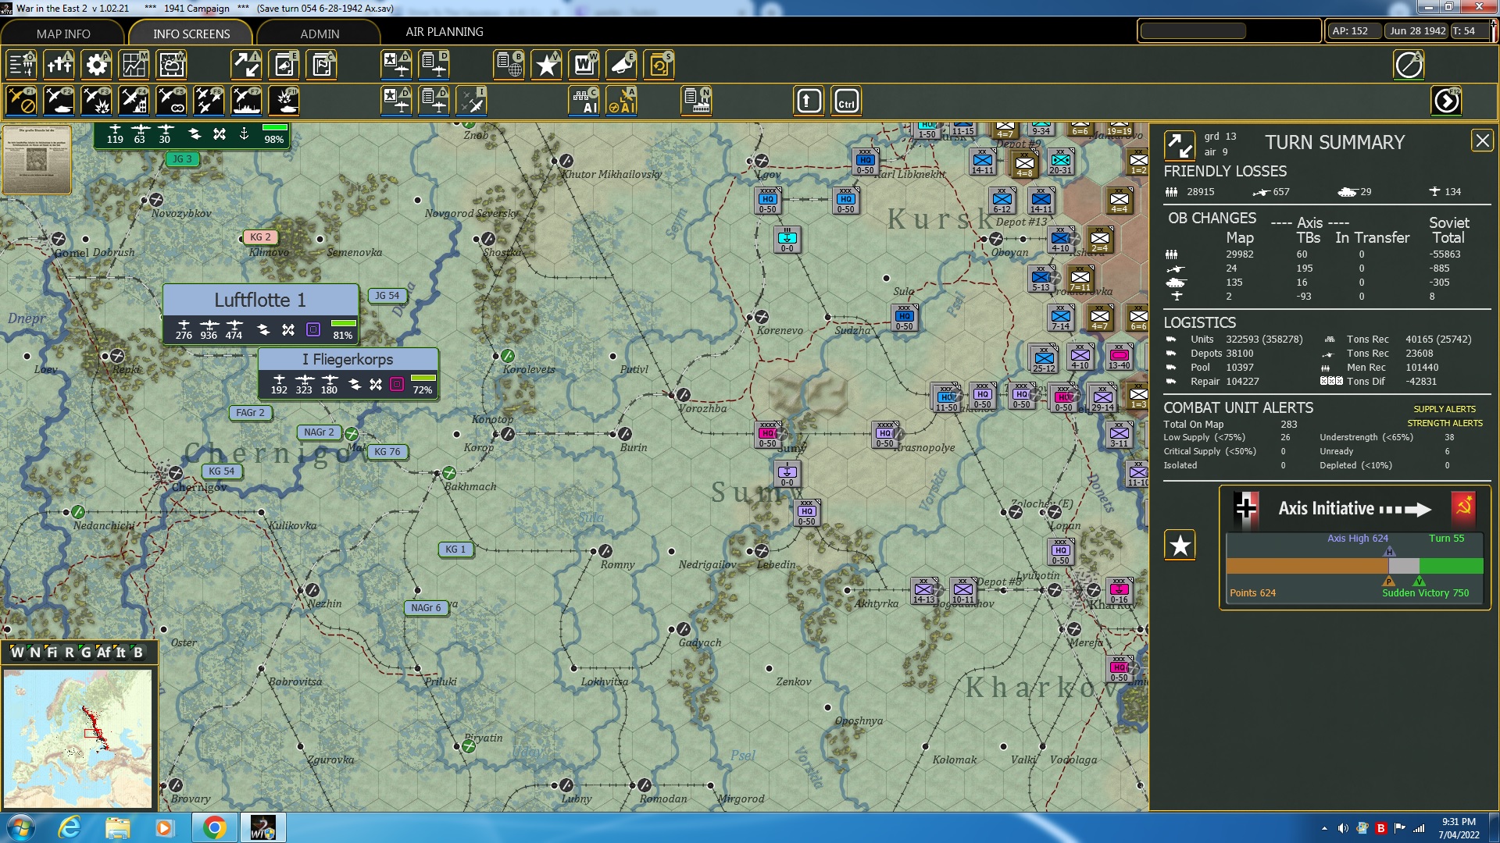The height and width of the screenshot is (843, 1500).
Task: Select the JG 54 air unit label
Action: point(387,296)
